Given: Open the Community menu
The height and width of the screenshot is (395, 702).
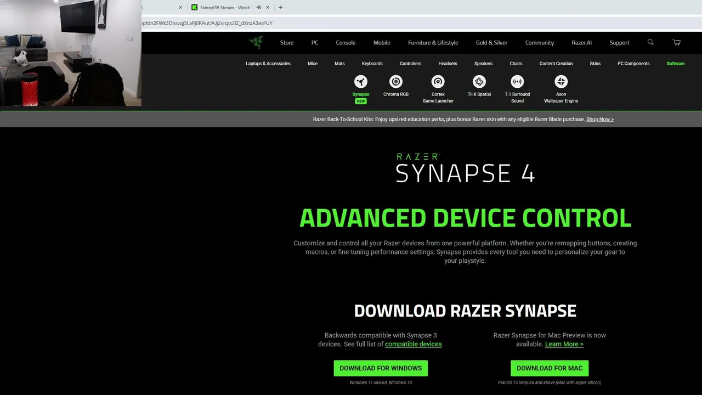Looking at the screenshot, I should tap(540, 43).
